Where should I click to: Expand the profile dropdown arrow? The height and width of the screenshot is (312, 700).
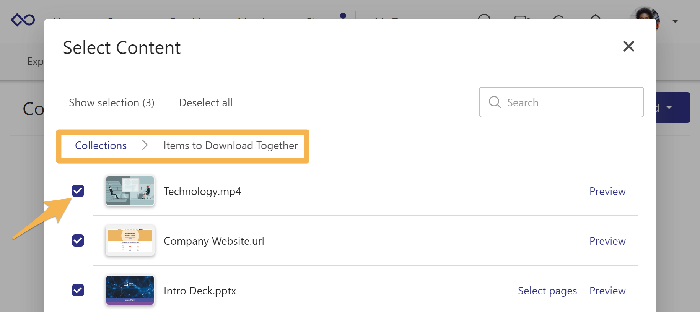675,21
